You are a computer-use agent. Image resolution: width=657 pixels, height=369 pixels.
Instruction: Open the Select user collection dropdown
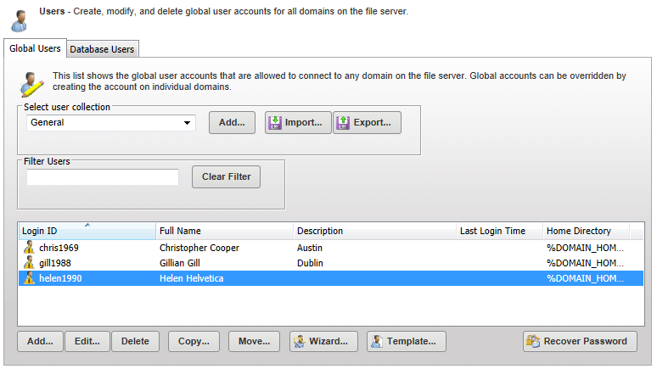tap(187, 123)
